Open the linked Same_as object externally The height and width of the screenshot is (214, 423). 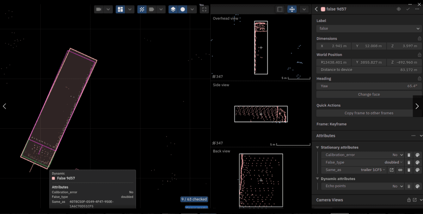tap(391, 170)
